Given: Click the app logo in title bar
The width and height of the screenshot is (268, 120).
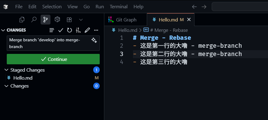Looking at the screenshot, I should 6,7.
